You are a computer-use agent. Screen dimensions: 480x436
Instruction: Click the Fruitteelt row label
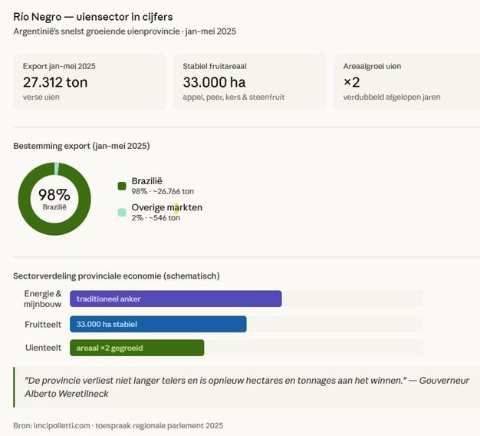pos(43,325)
